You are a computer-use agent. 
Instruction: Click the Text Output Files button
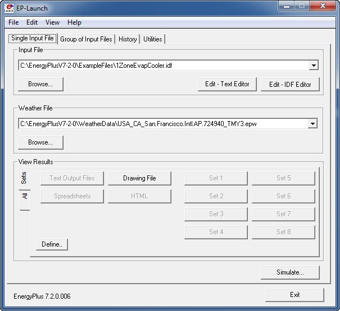pos(72,178)
